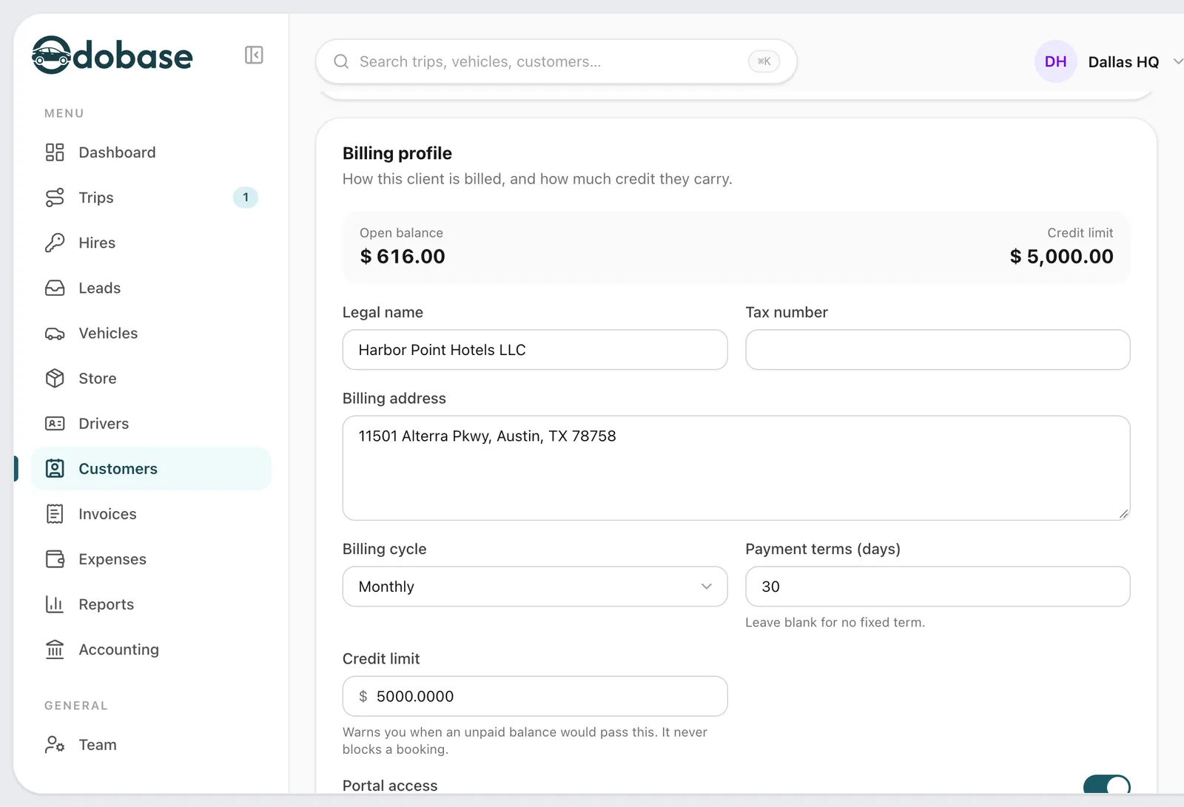
Task: Click the billing address resize handle
Action: point(1123,514)
